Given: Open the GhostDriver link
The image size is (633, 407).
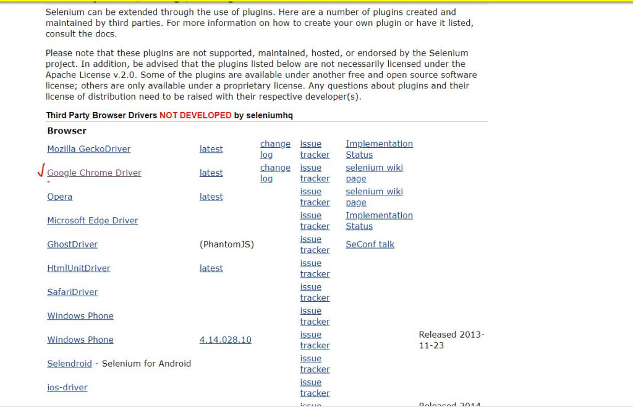Looking at the screenshot, I should 72,244.
